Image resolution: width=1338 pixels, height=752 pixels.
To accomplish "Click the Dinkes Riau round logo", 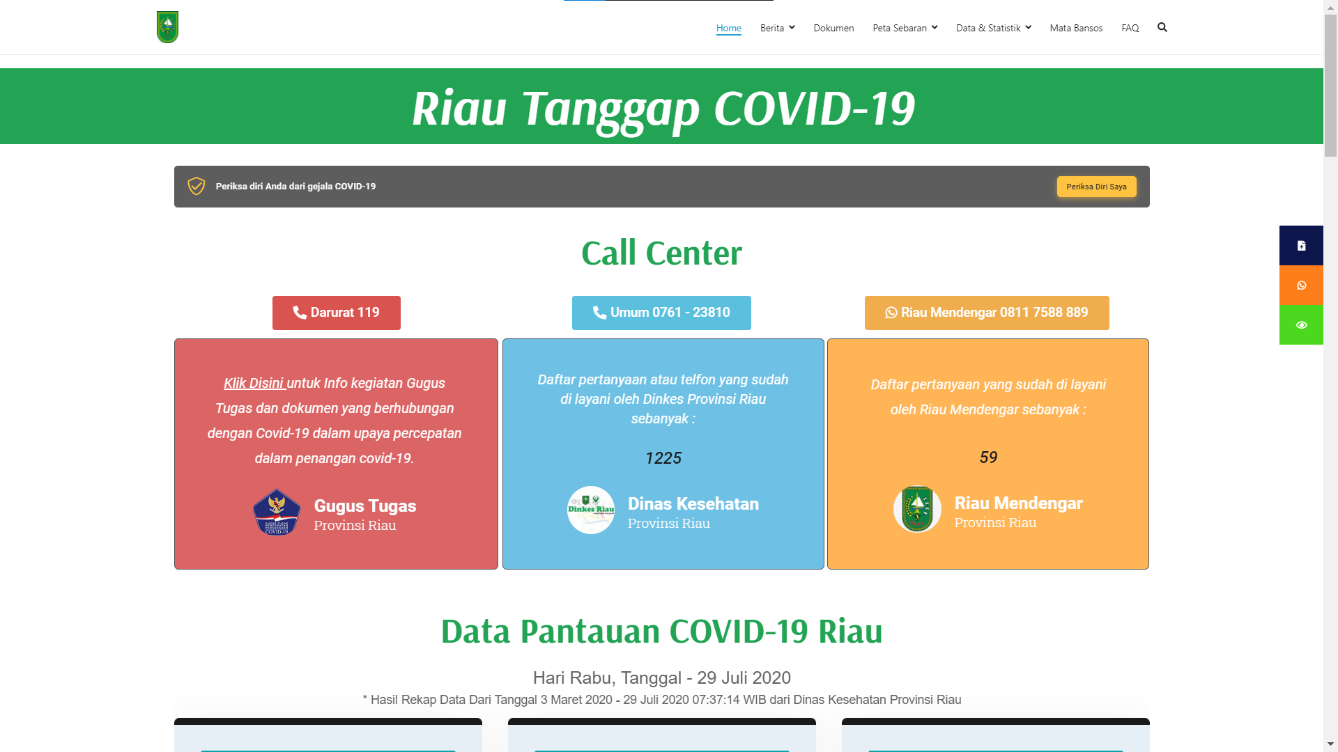I will pos(591,510).
